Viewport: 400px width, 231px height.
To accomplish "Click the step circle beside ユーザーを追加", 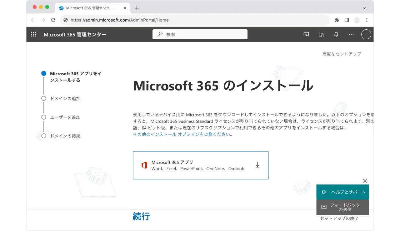I will 44,117.
